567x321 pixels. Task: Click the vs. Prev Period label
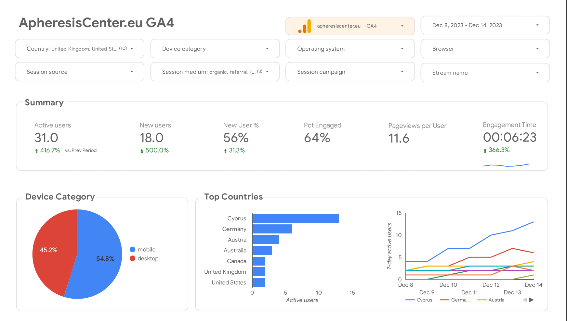[81, 150]
